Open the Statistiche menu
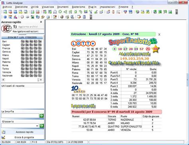Image resolution: width=189 pixels, height=145 pixels. click(x=21, y=7)
